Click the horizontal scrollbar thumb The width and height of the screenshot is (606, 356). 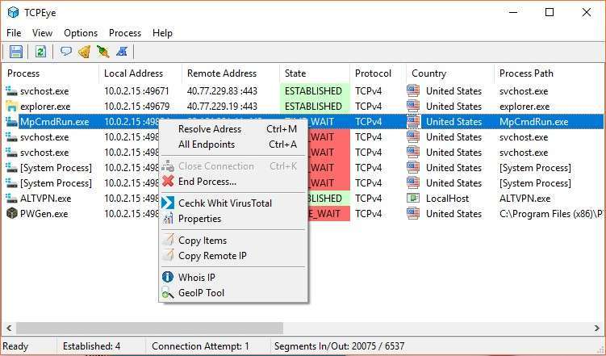(149, 329)
